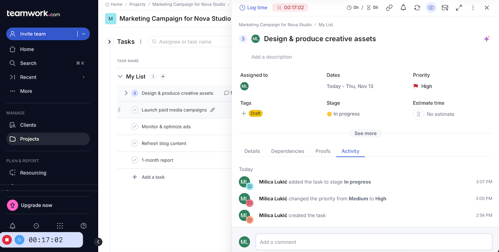Image resolution: width=499 pixels, height=252 pixels.
Task: Check off the Refresh blog content task
Action: [135, 143]
